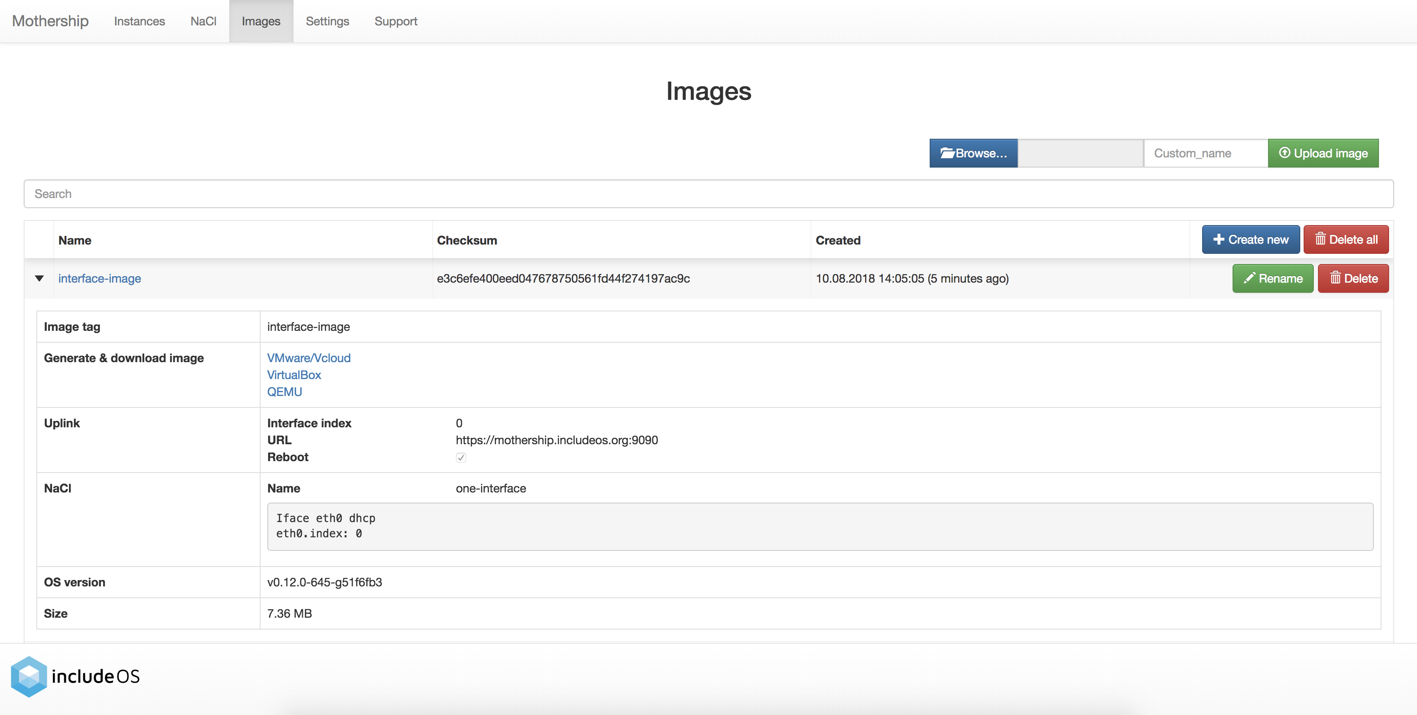Click the Uplink URL https://mothership.includeos.org:9090

coord(557,440)
